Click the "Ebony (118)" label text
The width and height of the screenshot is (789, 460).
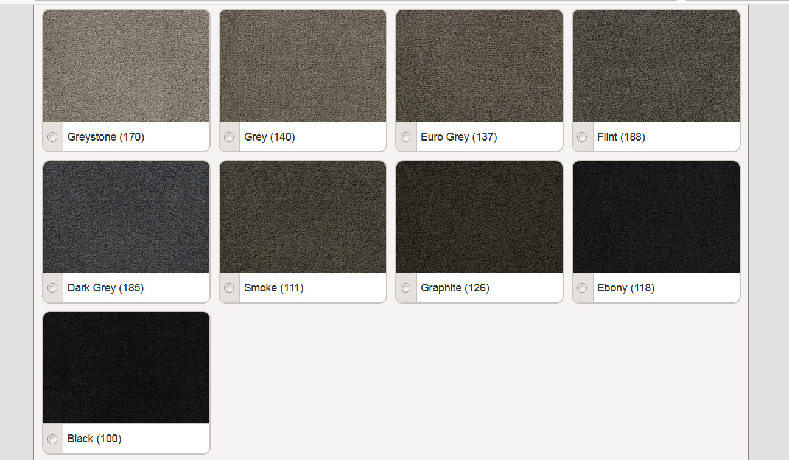point(626,288)
